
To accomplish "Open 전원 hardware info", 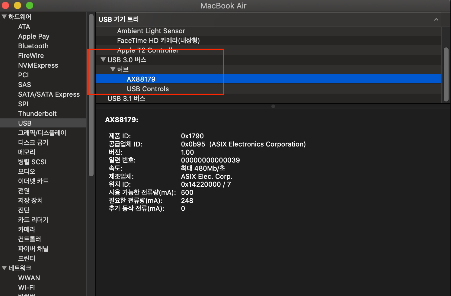I will point(24,191).
